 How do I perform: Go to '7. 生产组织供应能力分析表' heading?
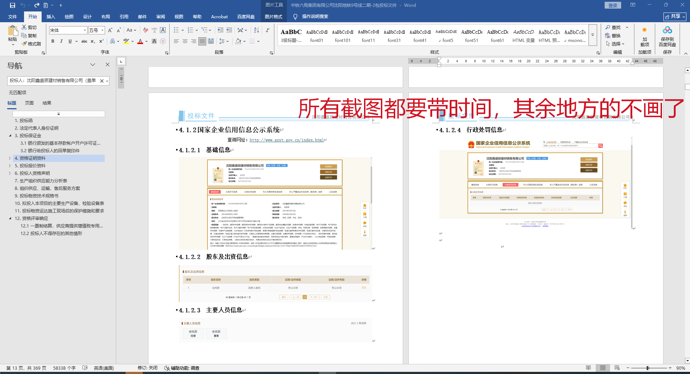click(x=41, y=181)
